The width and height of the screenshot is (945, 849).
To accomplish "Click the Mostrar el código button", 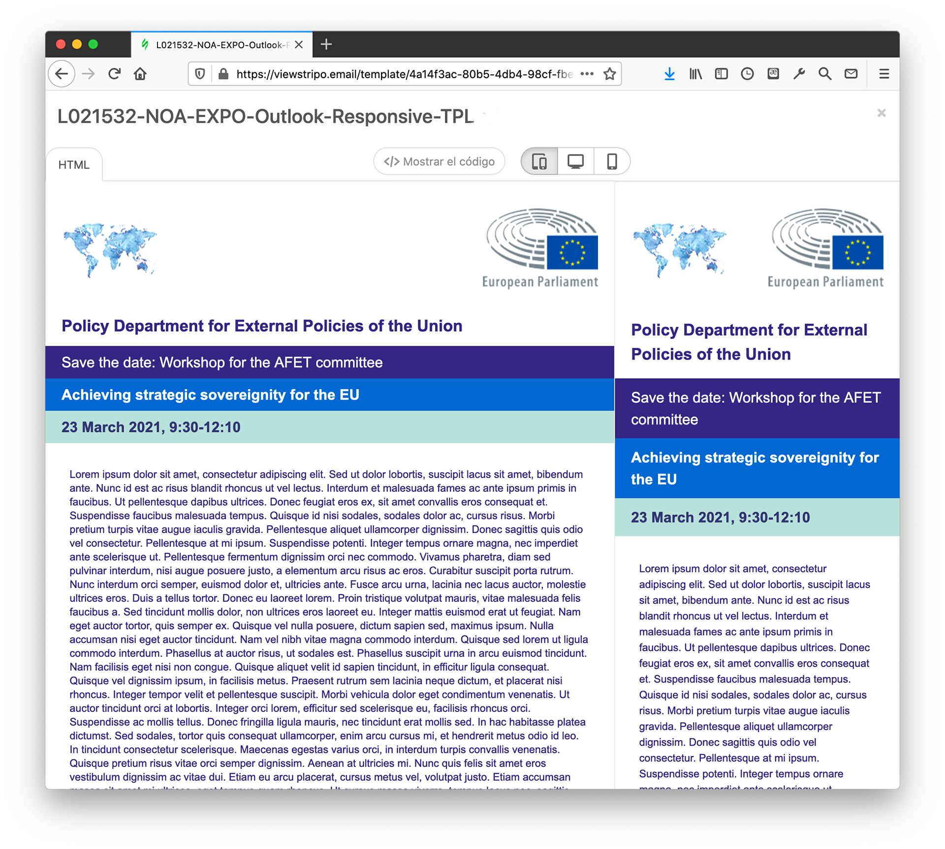I will 439,161.
